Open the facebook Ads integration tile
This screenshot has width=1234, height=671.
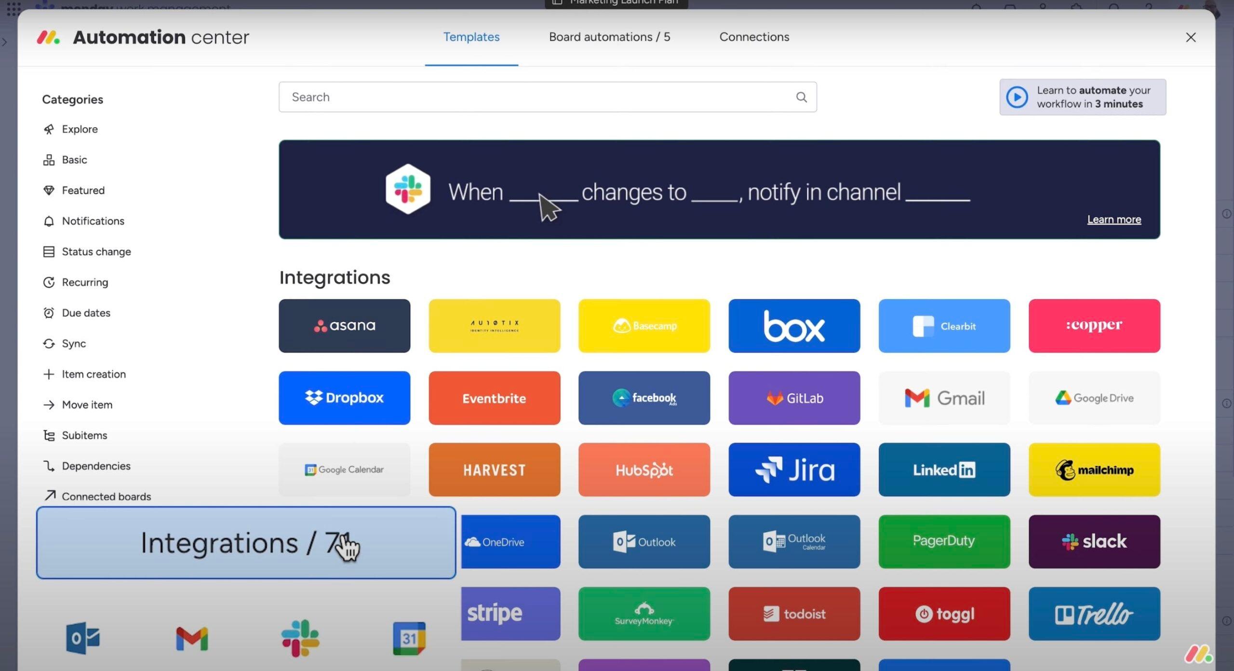[x=644, y=398]
